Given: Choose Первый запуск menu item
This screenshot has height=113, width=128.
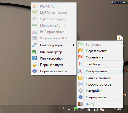Looking at the screenshot, I should click(54, 65).
